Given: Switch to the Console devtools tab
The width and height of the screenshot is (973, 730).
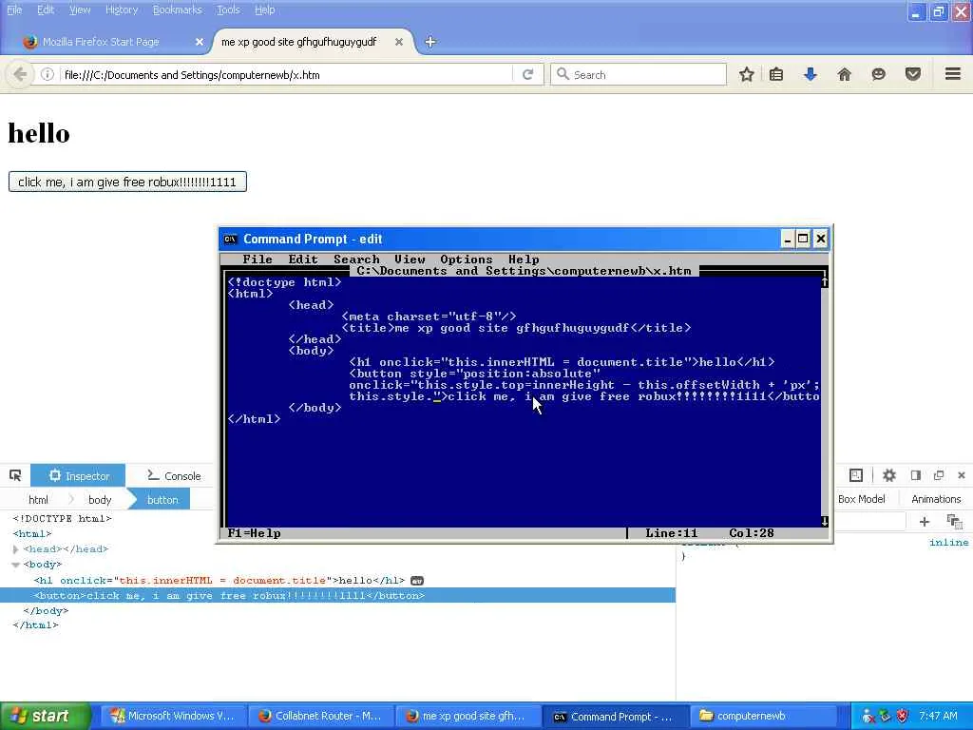Looking at the screenshot, I should 174,475.
